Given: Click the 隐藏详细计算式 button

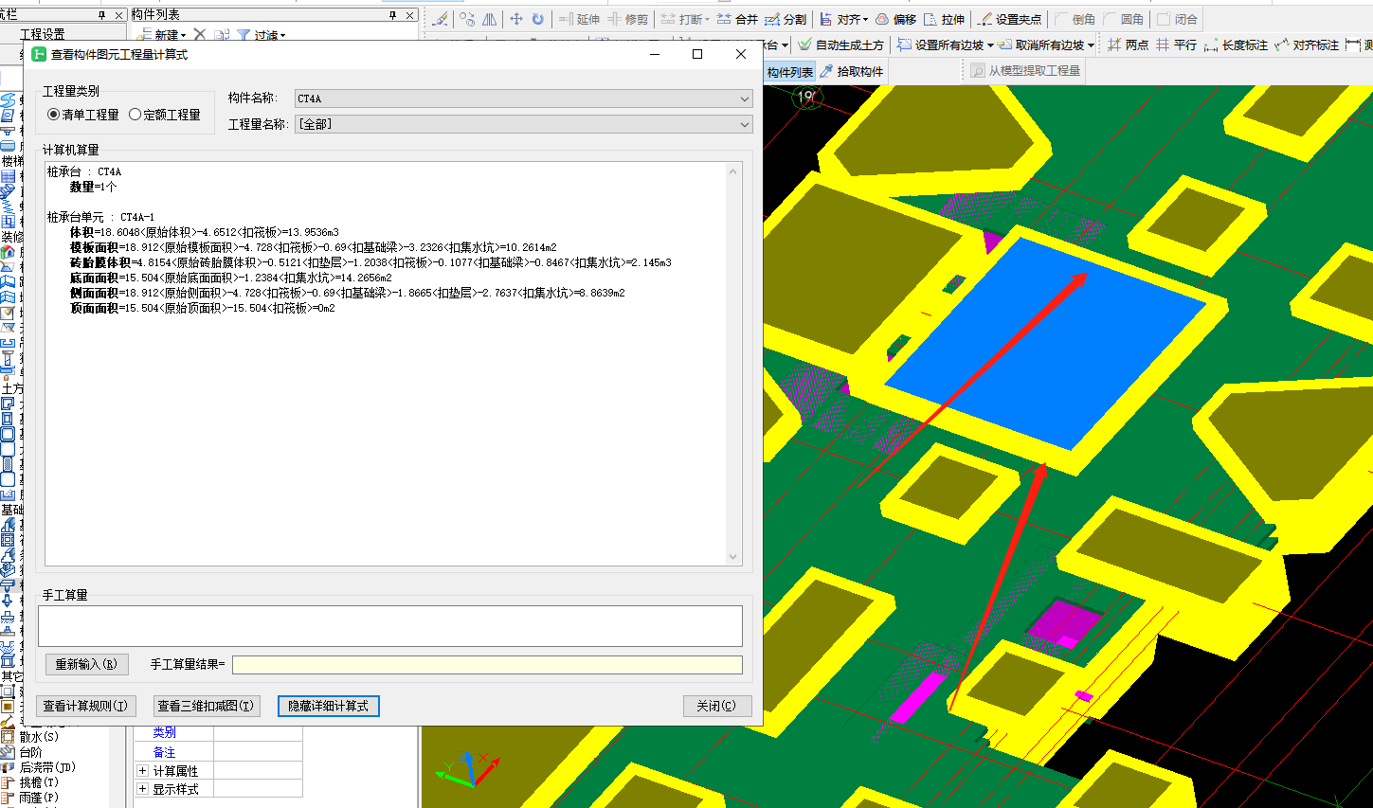Looking at the screenshot, I should click(328, 706).
